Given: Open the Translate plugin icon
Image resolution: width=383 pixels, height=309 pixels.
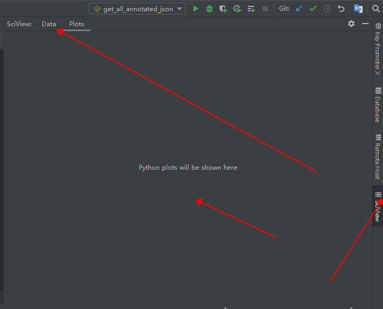Looking at the screenshot, I should coord(358,9).
